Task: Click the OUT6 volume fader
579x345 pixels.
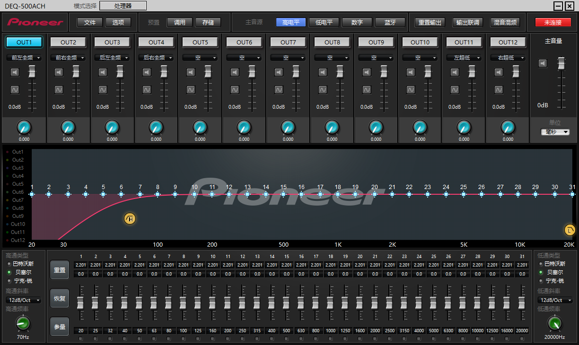Action: pos(252,72)
